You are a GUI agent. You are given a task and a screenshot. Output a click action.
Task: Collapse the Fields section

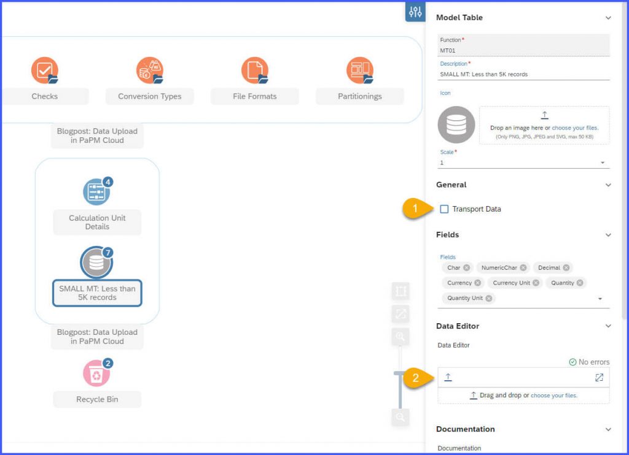[608, 235]
